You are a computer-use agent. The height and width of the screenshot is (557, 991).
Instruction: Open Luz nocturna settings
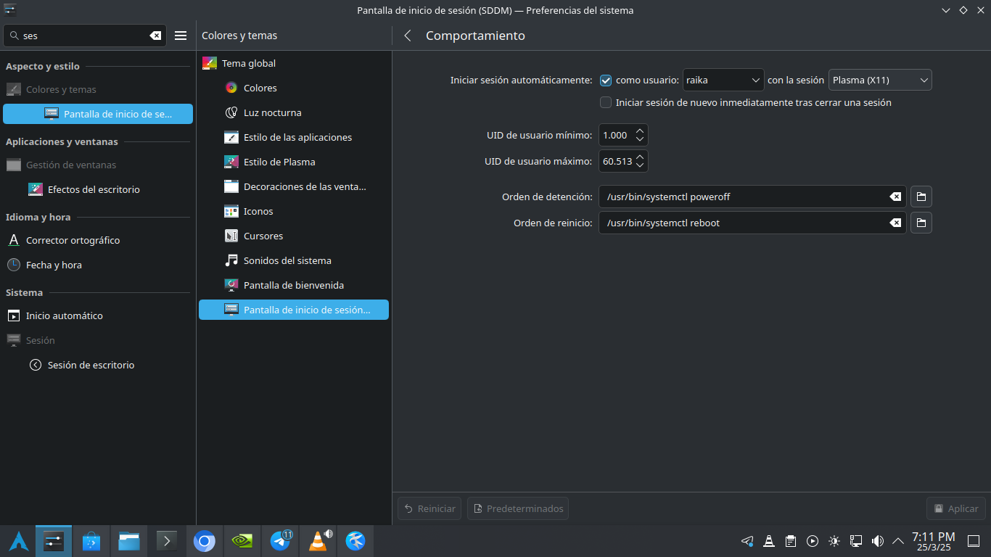294,112
